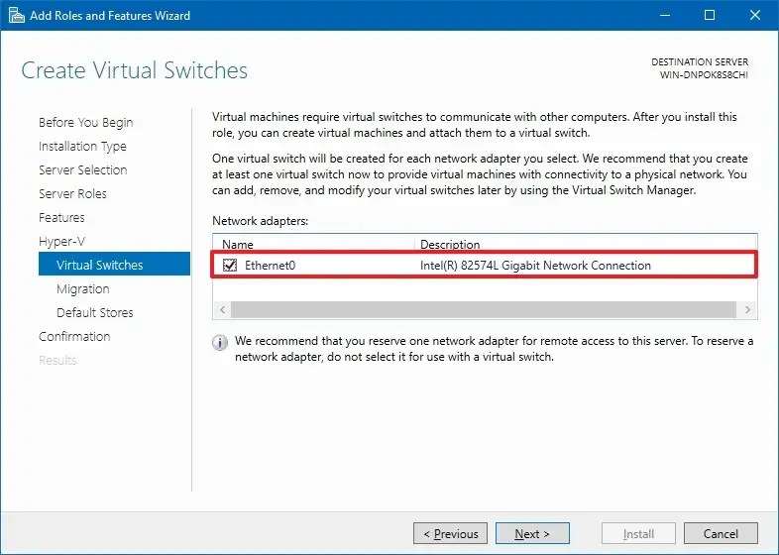This screenshot has height=555, width=779.
Task: Cancel the Add Roles and Features Wizard
Action: tap(721, 533)
